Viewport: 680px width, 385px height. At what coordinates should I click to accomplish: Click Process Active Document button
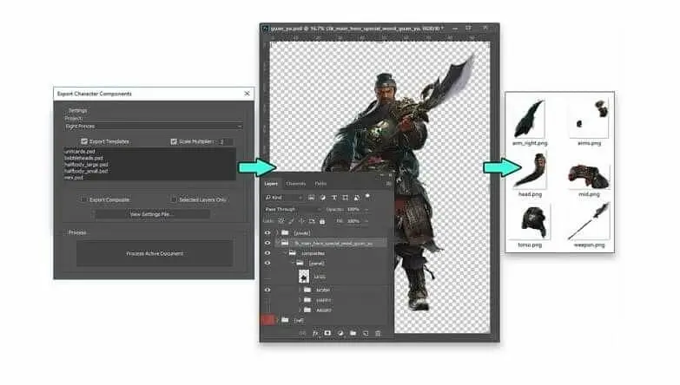click(155, 253)
